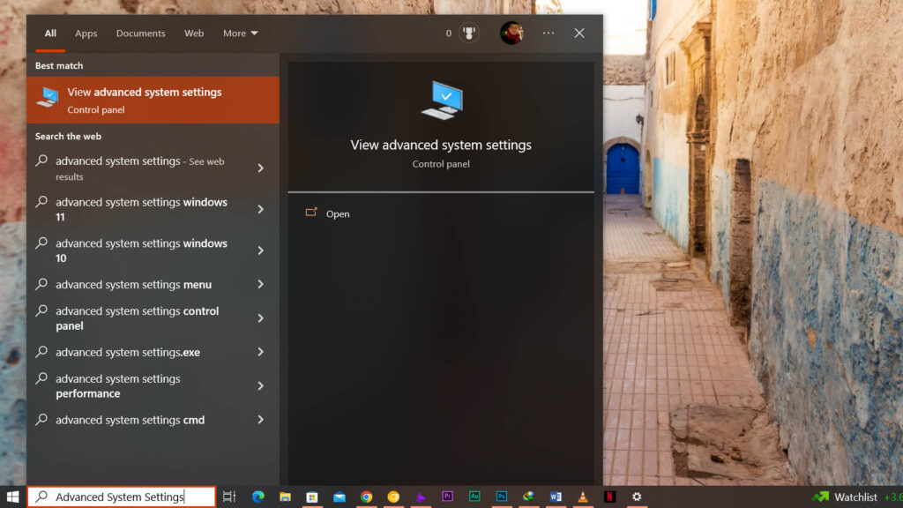Click the taskbar search box
Screen dimensions: 903x508
(122, 497)
